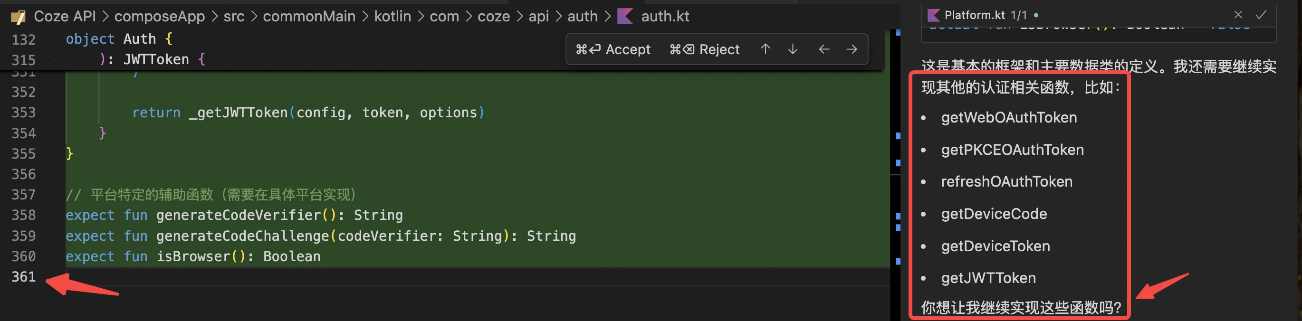Click the Accept changes button

[613, 49]
